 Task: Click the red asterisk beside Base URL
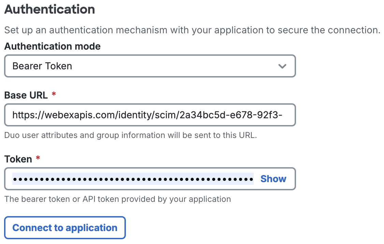click(x=54, y=95)
